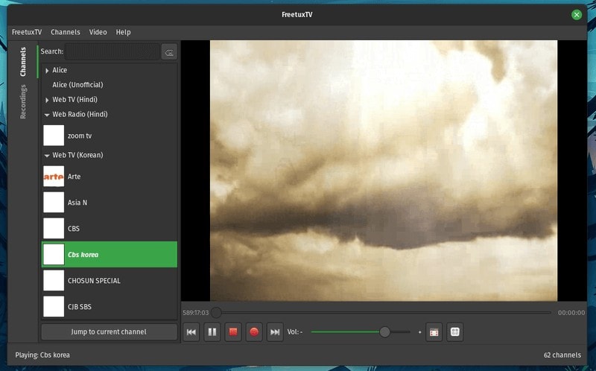Collapse the Web Radio (Hindi) group
This screenshot has height=371, width=596.
point(47,115)
